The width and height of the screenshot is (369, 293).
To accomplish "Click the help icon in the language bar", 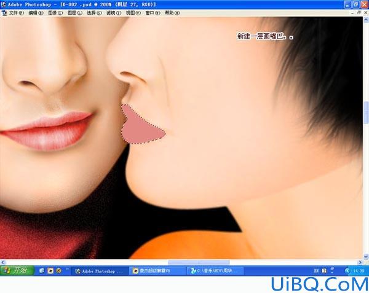I will [x=324, y=271].
